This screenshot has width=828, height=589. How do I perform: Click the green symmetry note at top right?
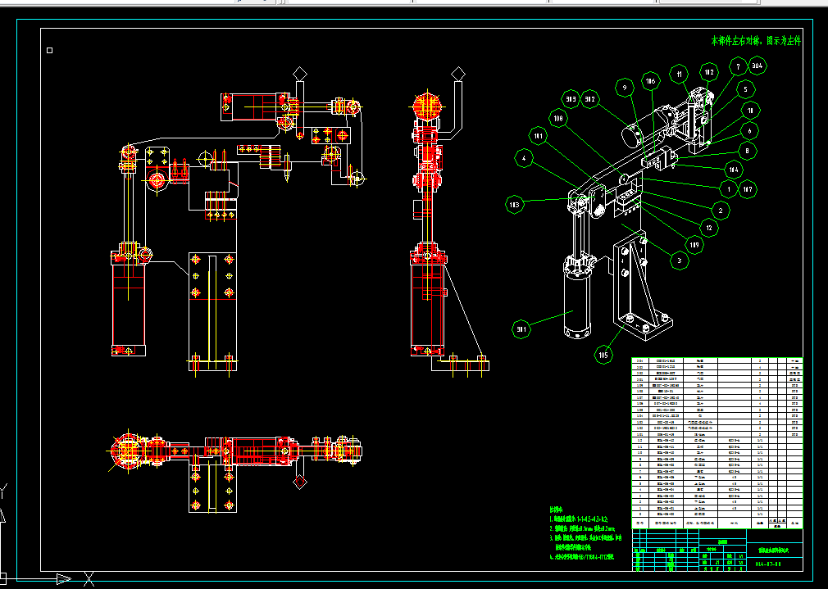756,41
